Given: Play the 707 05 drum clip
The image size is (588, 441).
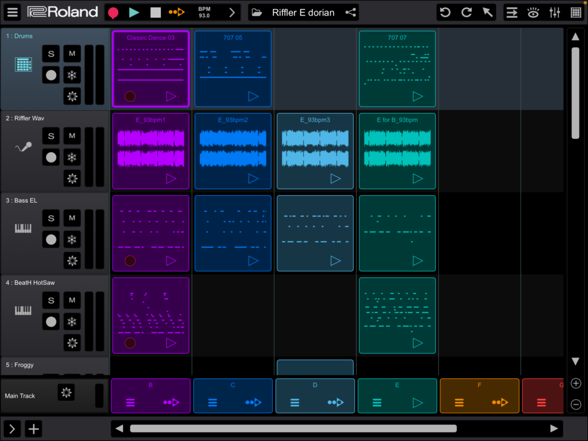Looking at the screenshot, I should pyautogui.click(x=253, y=96).
